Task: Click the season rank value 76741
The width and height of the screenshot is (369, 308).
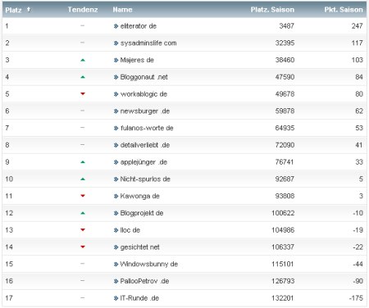Action: [x=285, y=162]
